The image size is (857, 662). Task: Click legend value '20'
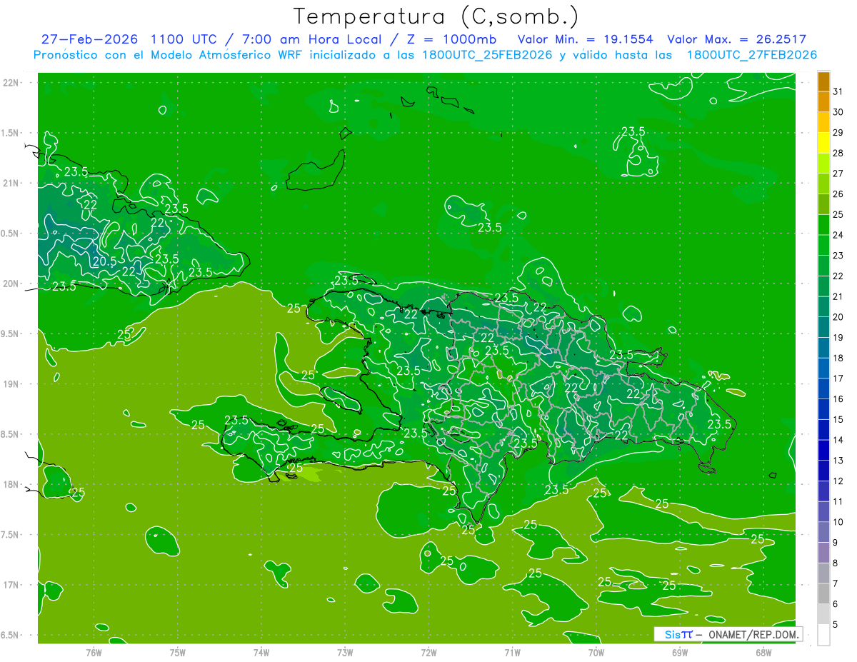pyautogui.click(x=838, y=317)
